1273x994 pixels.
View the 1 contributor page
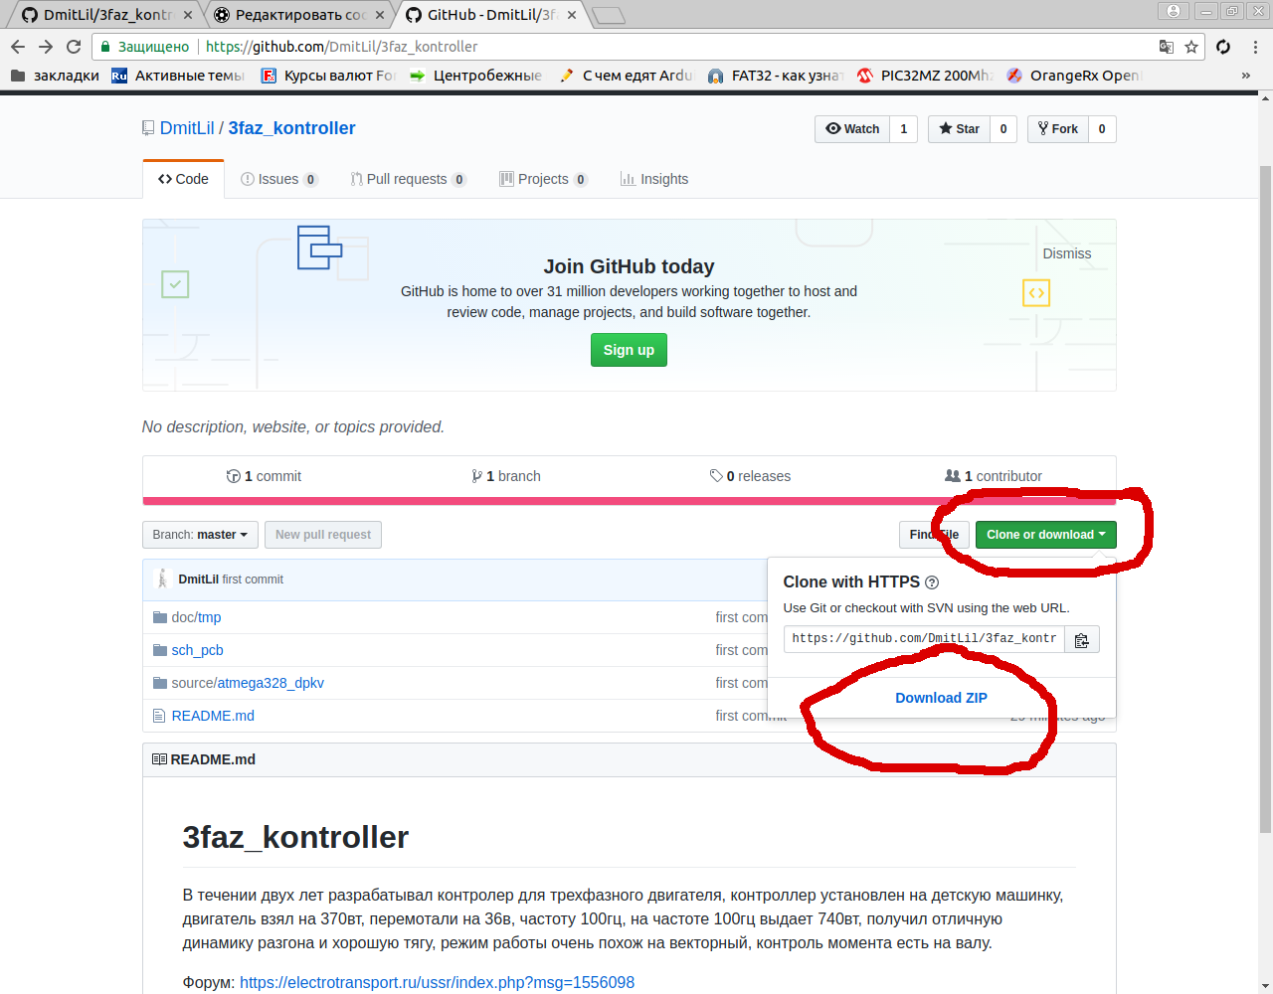[994, 476]
